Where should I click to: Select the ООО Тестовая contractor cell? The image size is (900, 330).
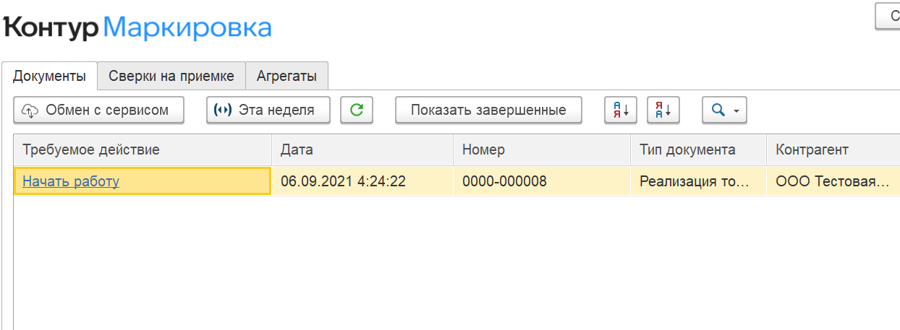(x=833, y=181)
